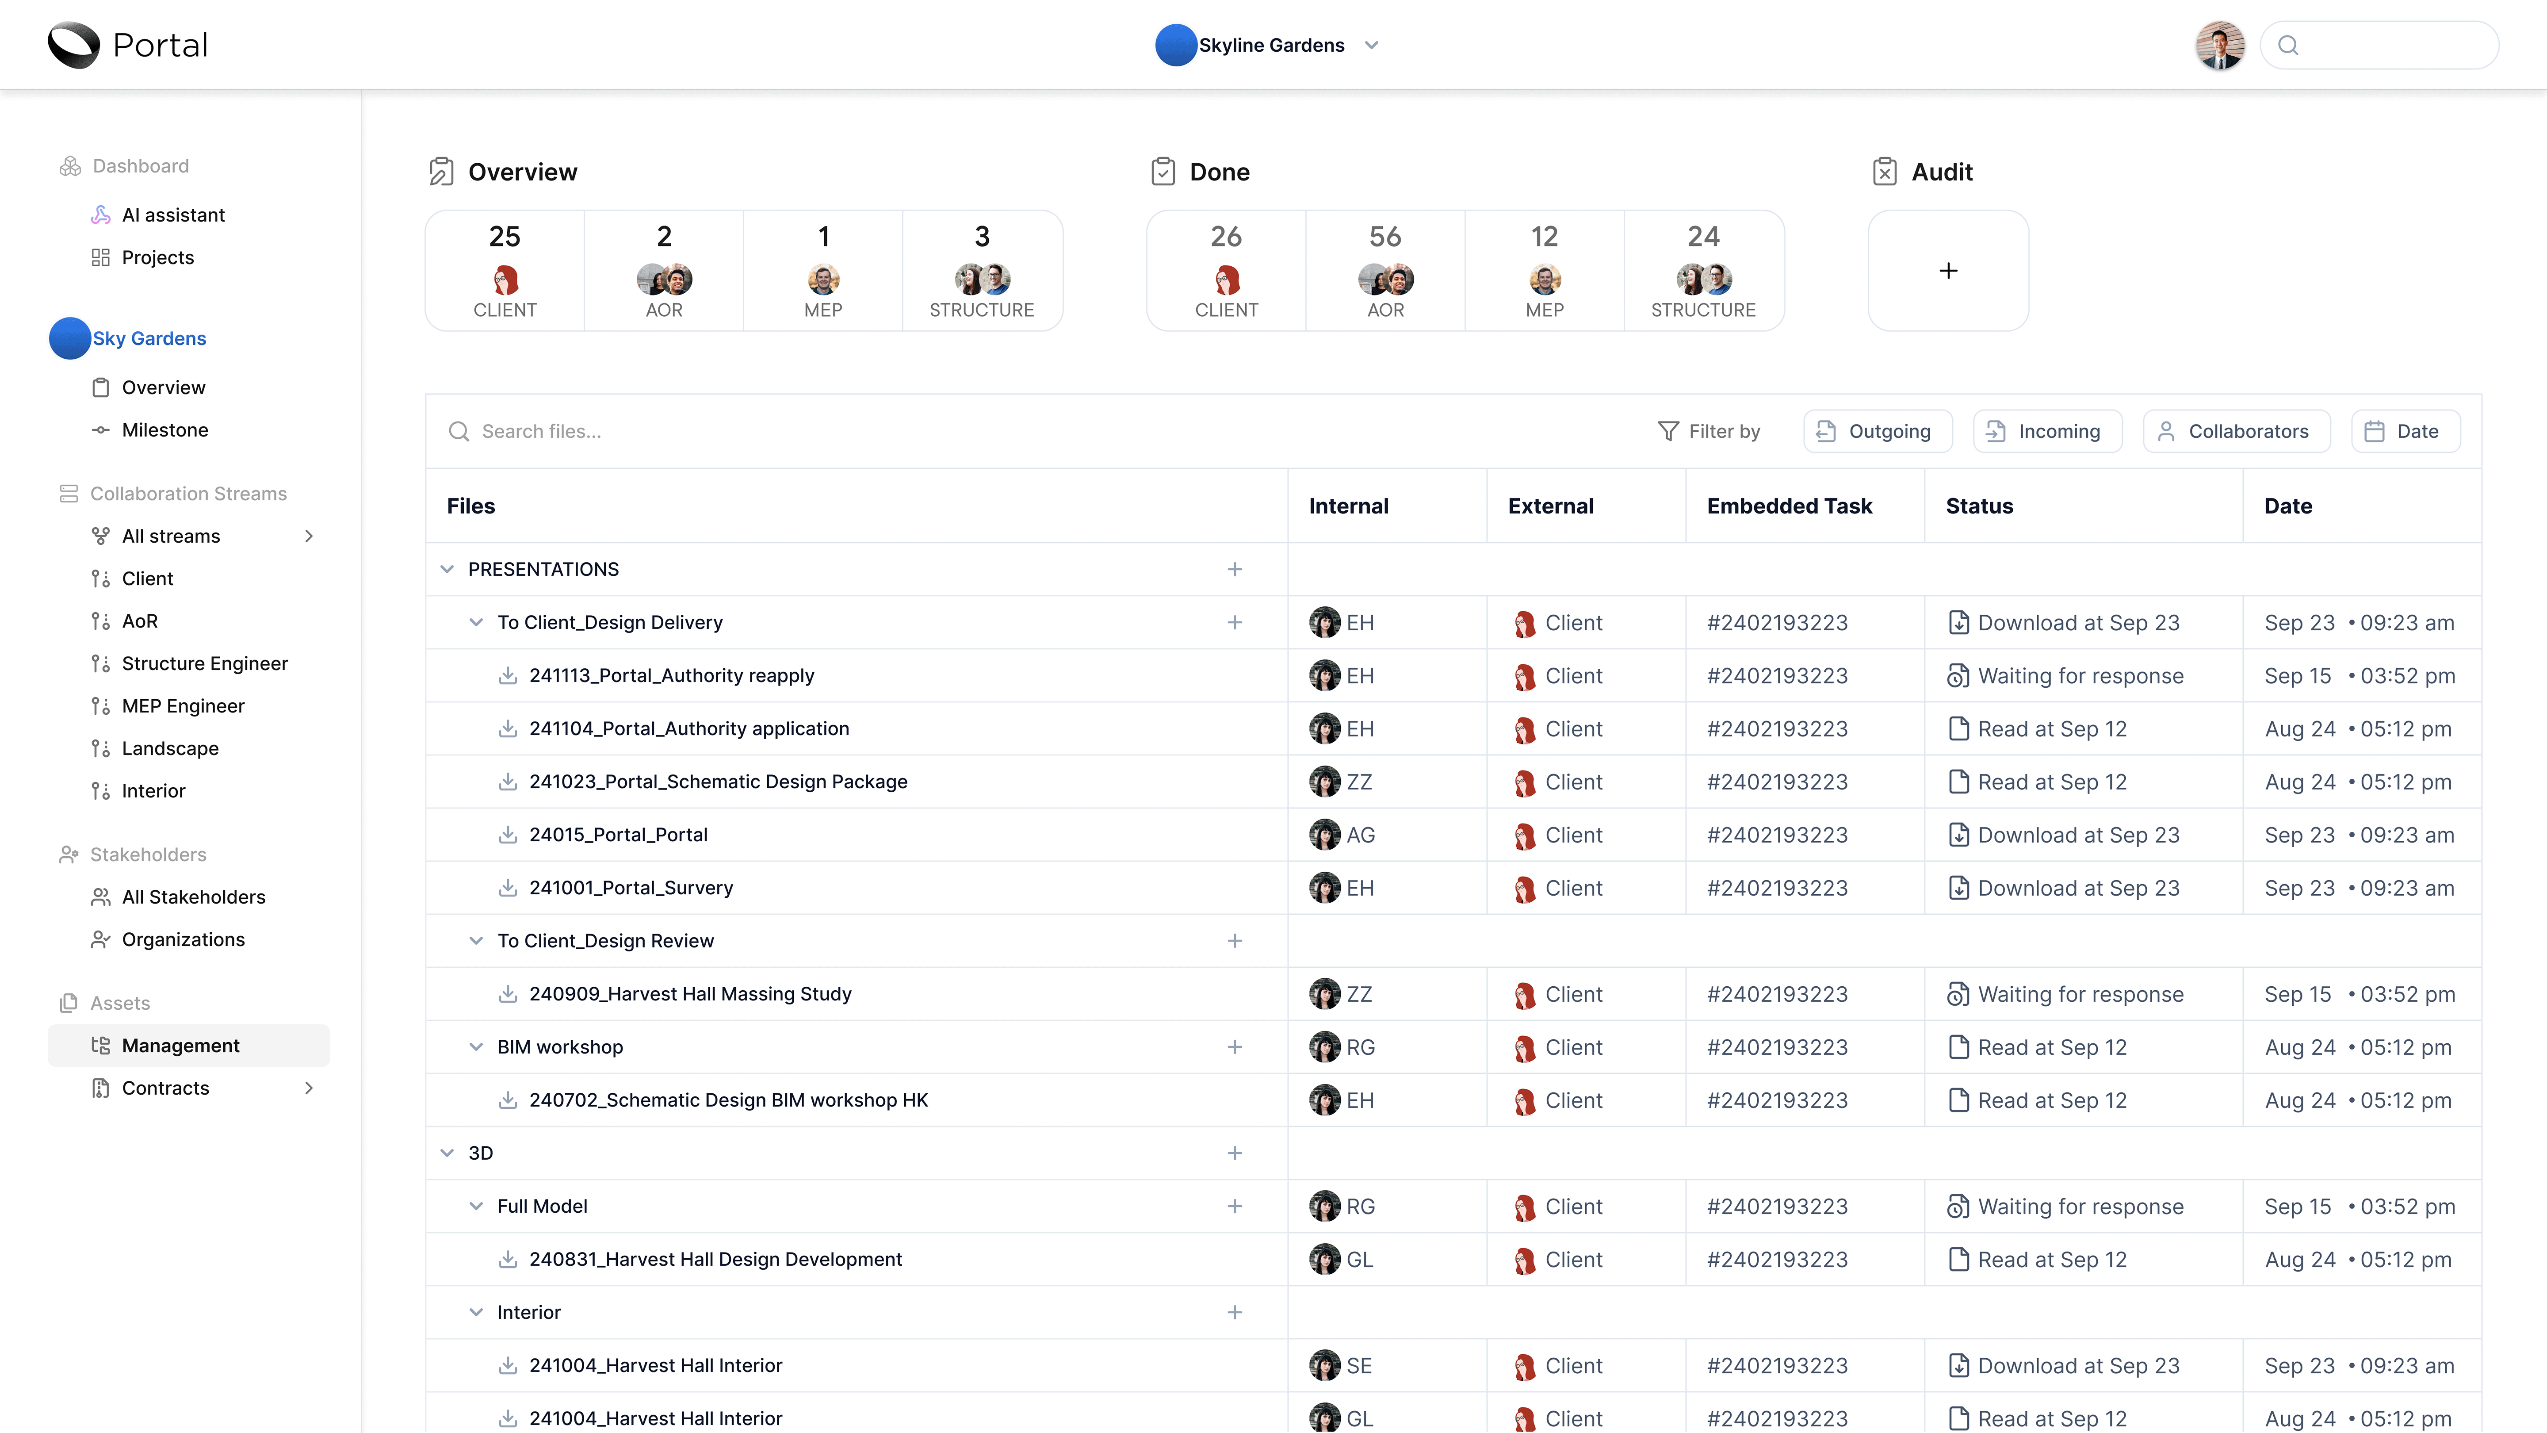2547x1433 pixels.
Task: Open Done MEP card showing 12
Action: click(1545, 271)
